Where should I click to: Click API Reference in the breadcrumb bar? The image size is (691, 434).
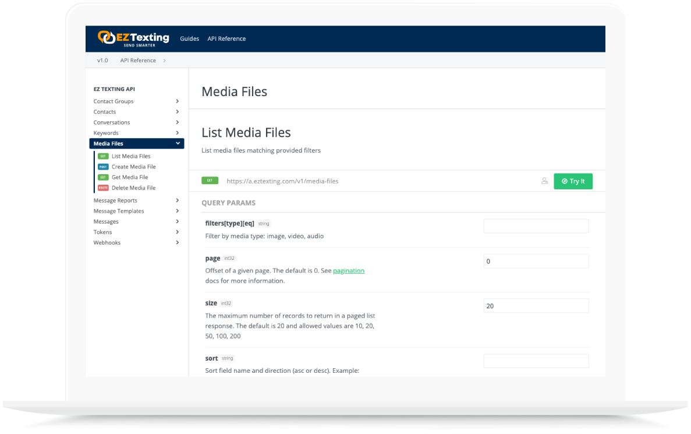coord(138,61)
